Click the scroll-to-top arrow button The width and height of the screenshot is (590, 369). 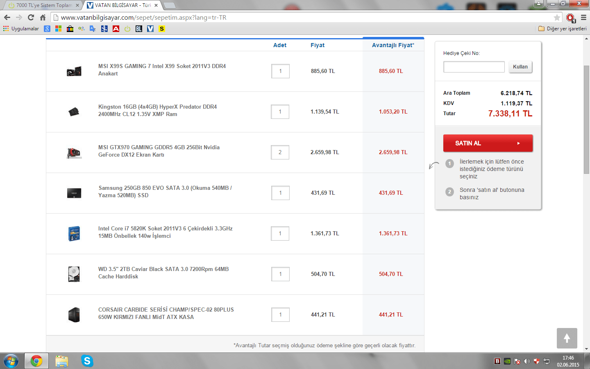[x=567, y=338]
